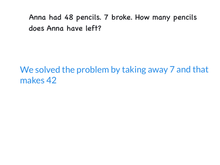Click the blue word "problem"
The height and width of the screenshot is (165, 220).
(x=93, y=70)
